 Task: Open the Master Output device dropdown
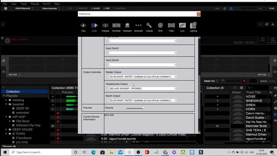(x=143, y=77)
